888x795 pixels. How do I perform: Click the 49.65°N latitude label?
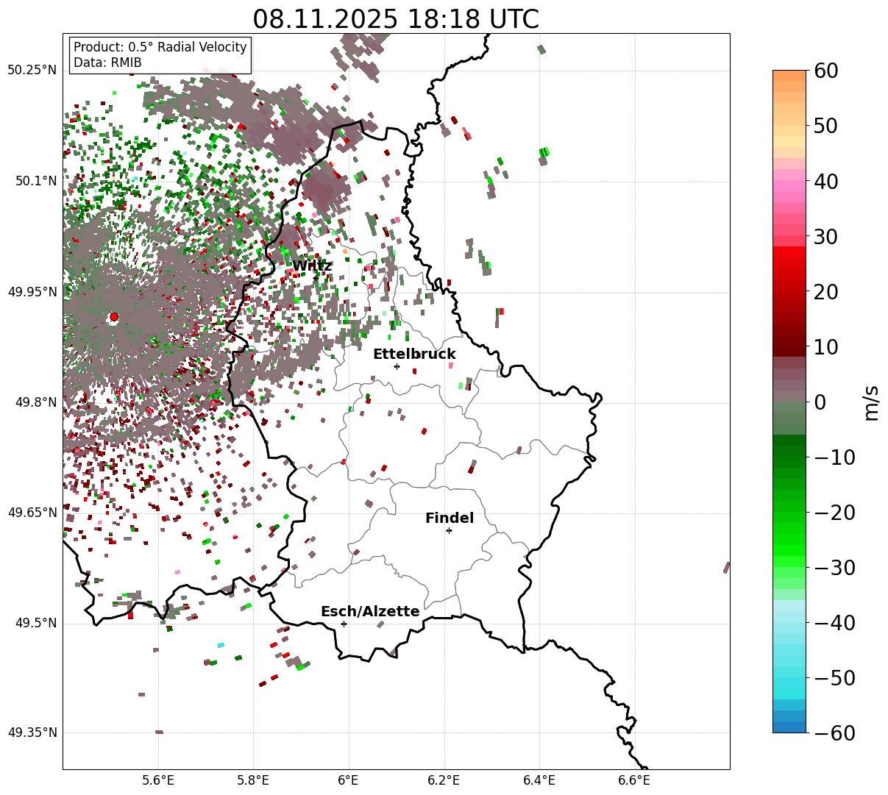[x=32, y=513]
